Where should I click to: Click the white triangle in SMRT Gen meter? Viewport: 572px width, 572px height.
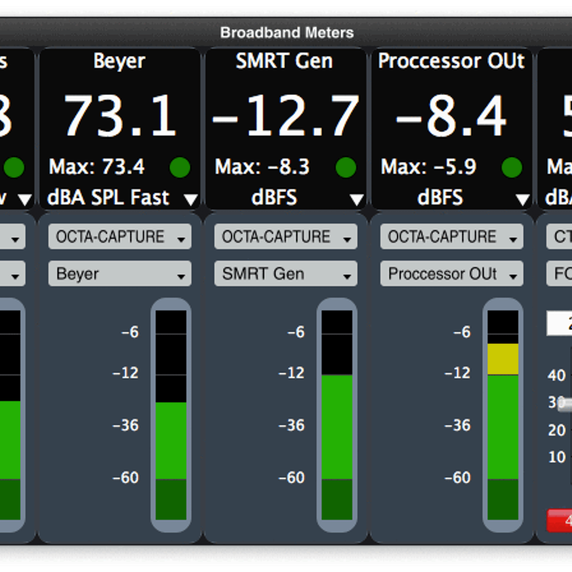[x=356, y=199]
